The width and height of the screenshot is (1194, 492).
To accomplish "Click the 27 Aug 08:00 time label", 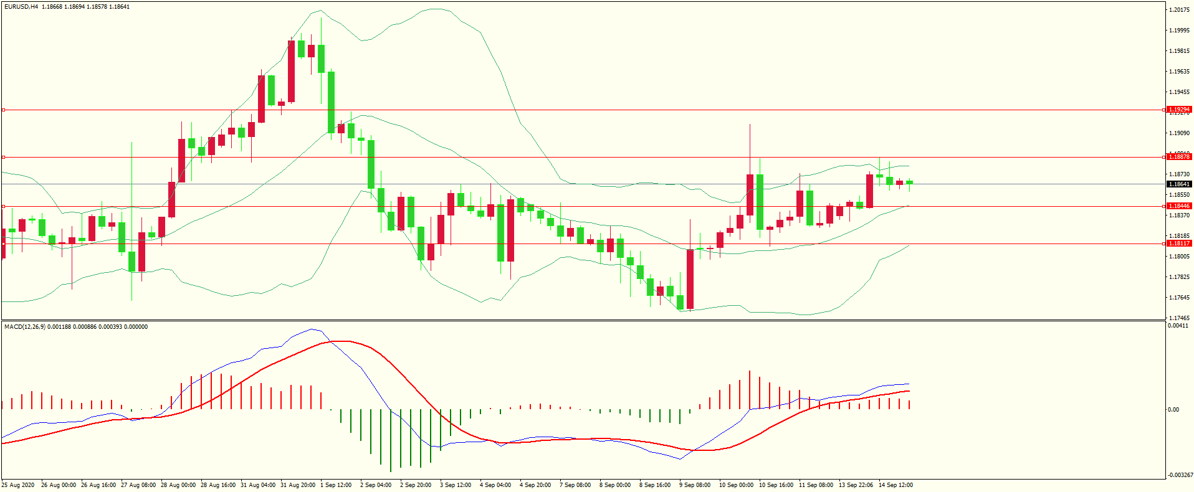I will [x=138, y=485].
